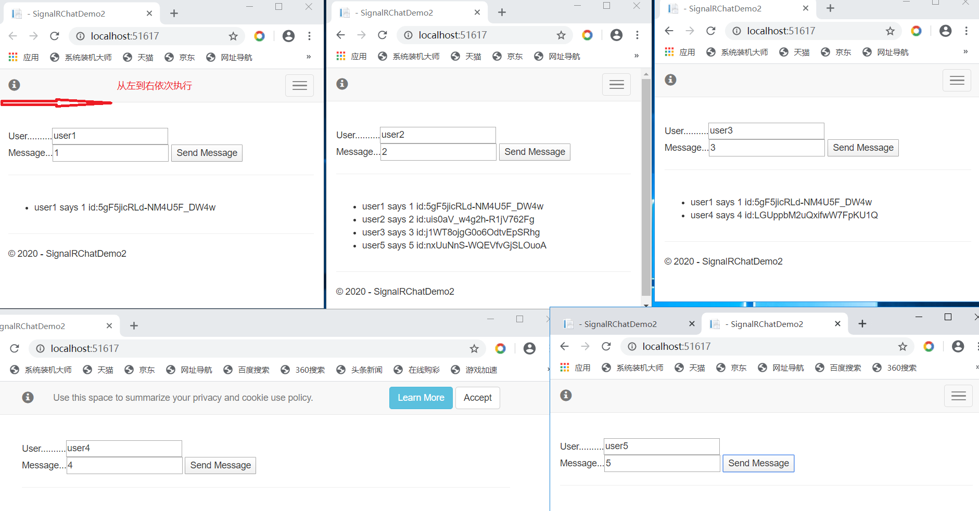Open the 应用 apps shortcut in user1 window

[x=24, y=57]
